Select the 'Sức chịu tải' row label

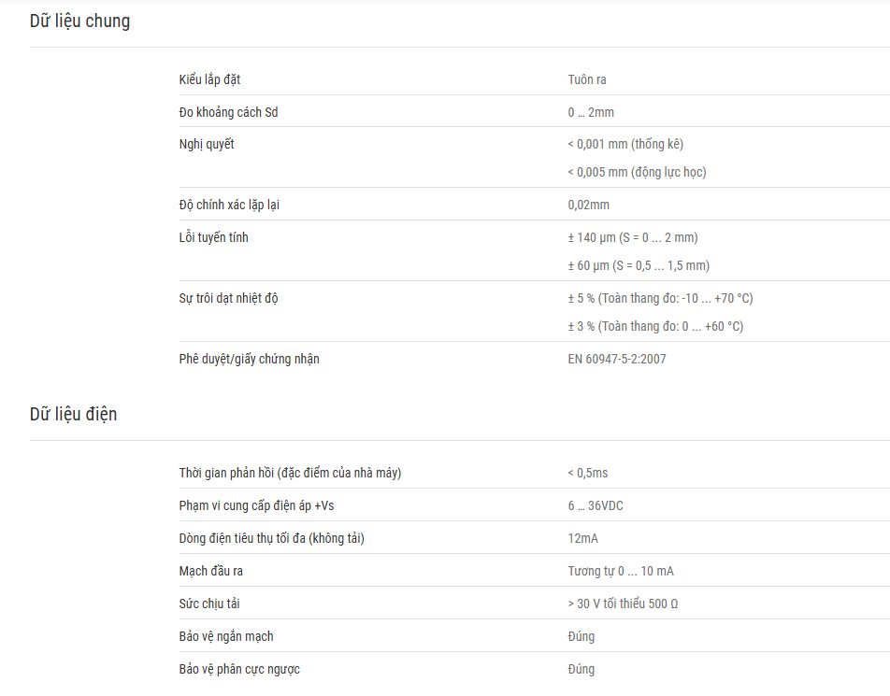(x=209, y=604)
